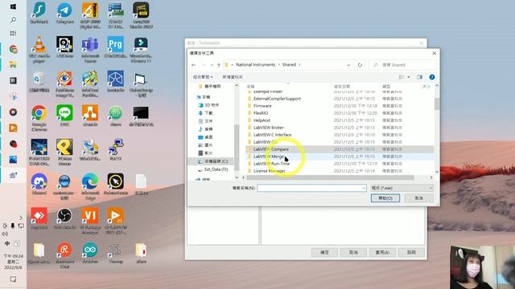
Task: Click the Help button in TortoiseGit settings
Action: click(x=411, y=252)
